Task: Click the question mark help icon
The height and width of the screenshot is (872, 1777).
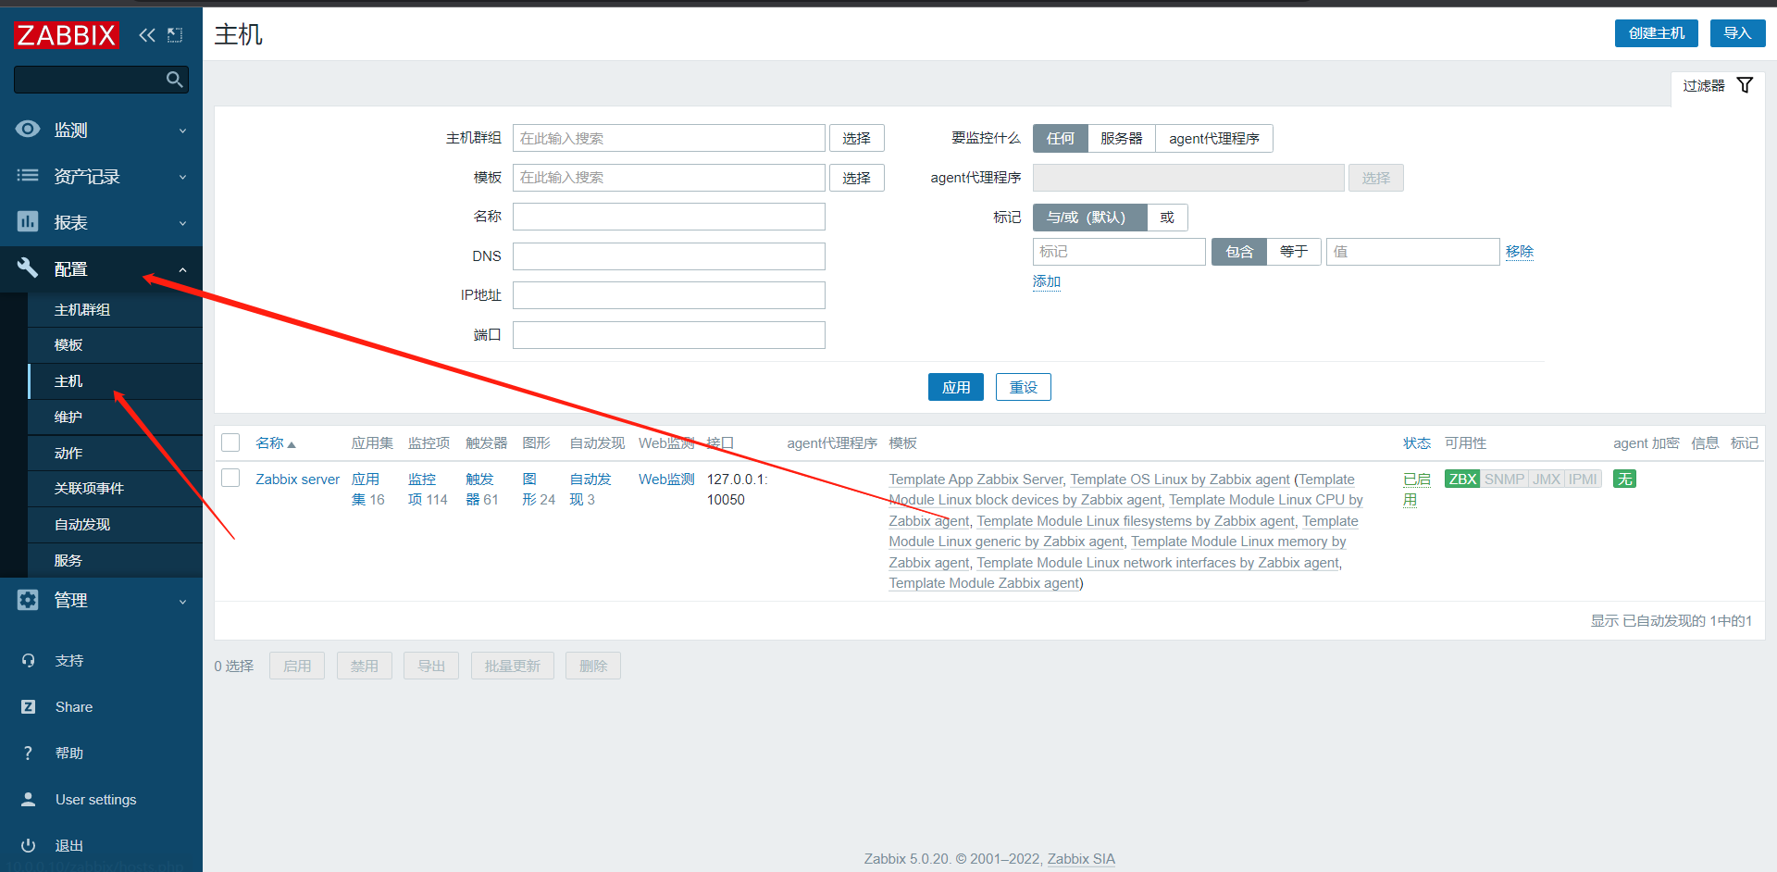Action: click(x=28, y=754)
